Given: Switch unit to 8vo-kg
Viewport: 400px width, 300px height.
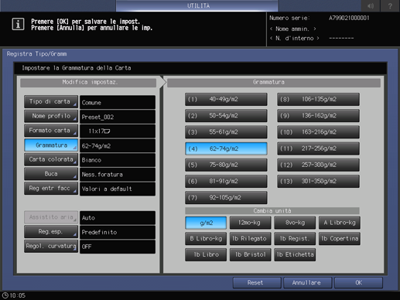Looking at the screenshot, I should click(x=295, y=223).
